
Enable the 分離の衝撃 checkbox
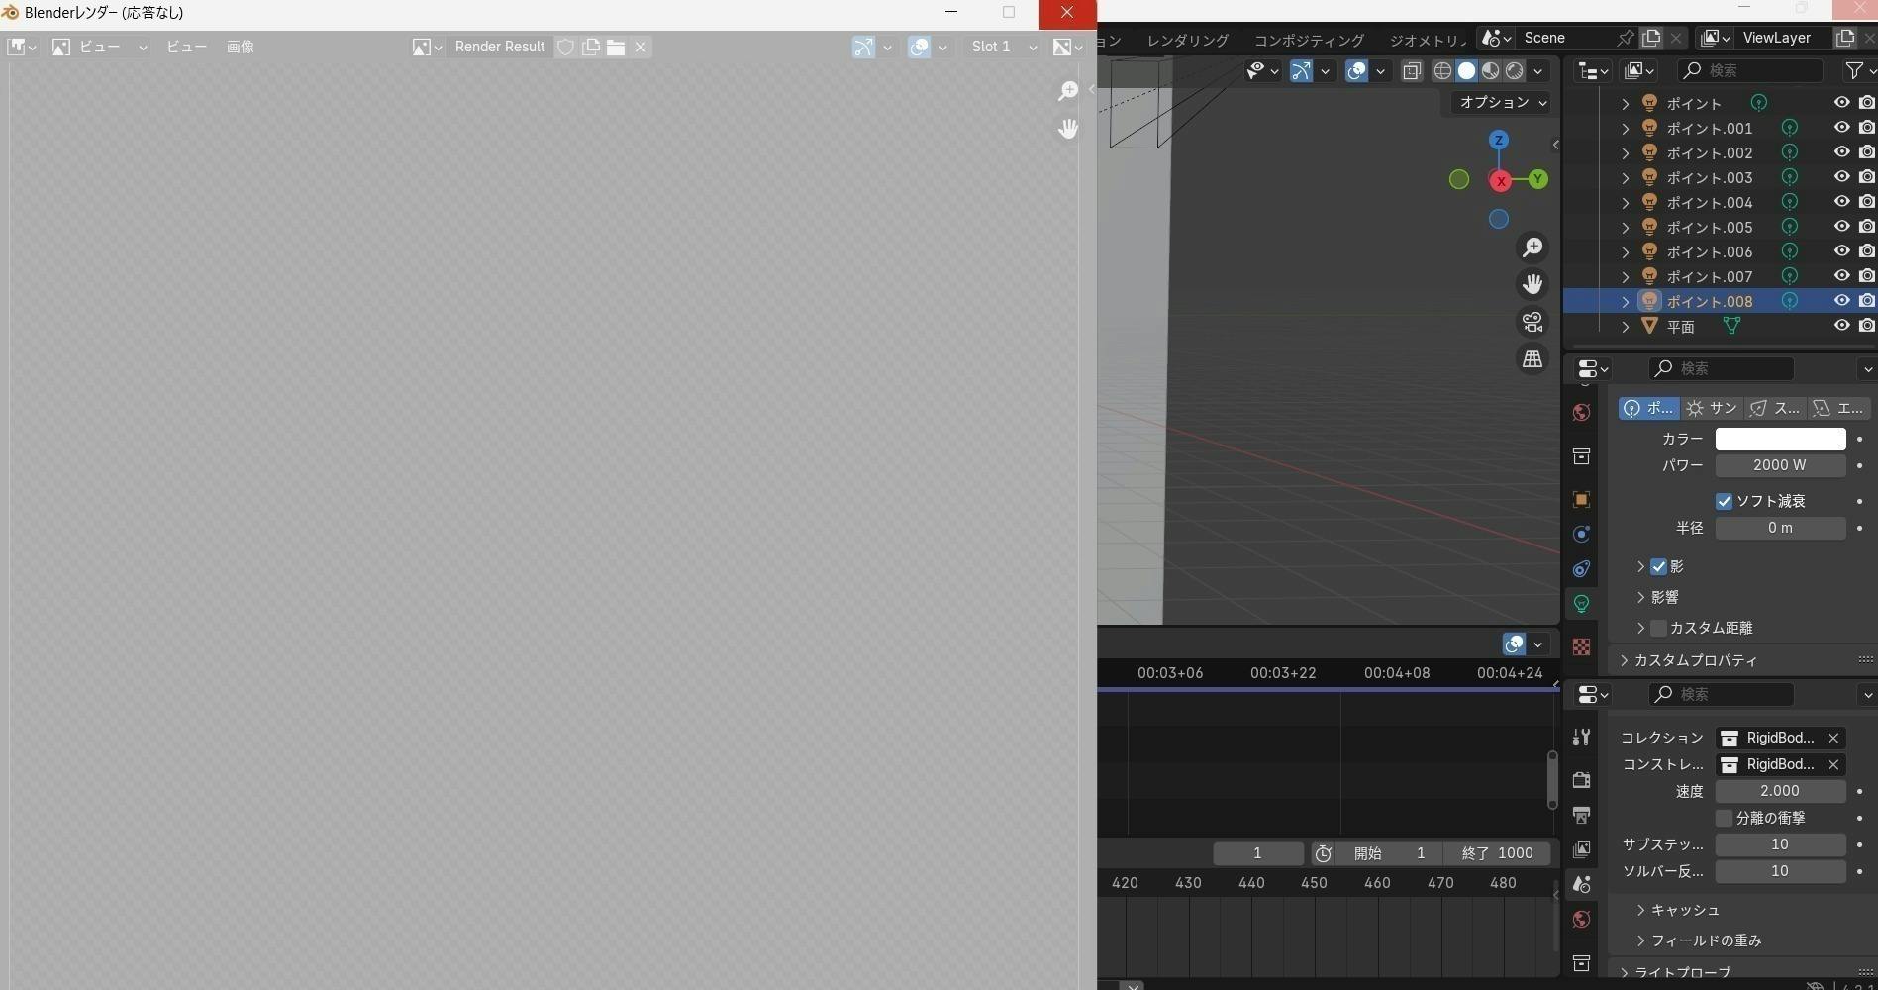coord(1724,818)
